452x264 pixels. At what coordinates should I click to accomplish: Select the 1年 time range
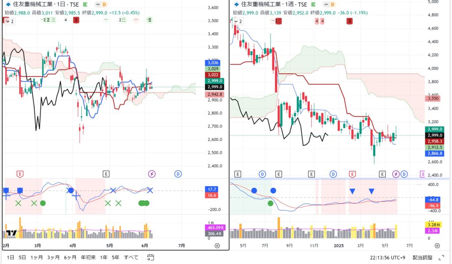[x=104, y=257]
